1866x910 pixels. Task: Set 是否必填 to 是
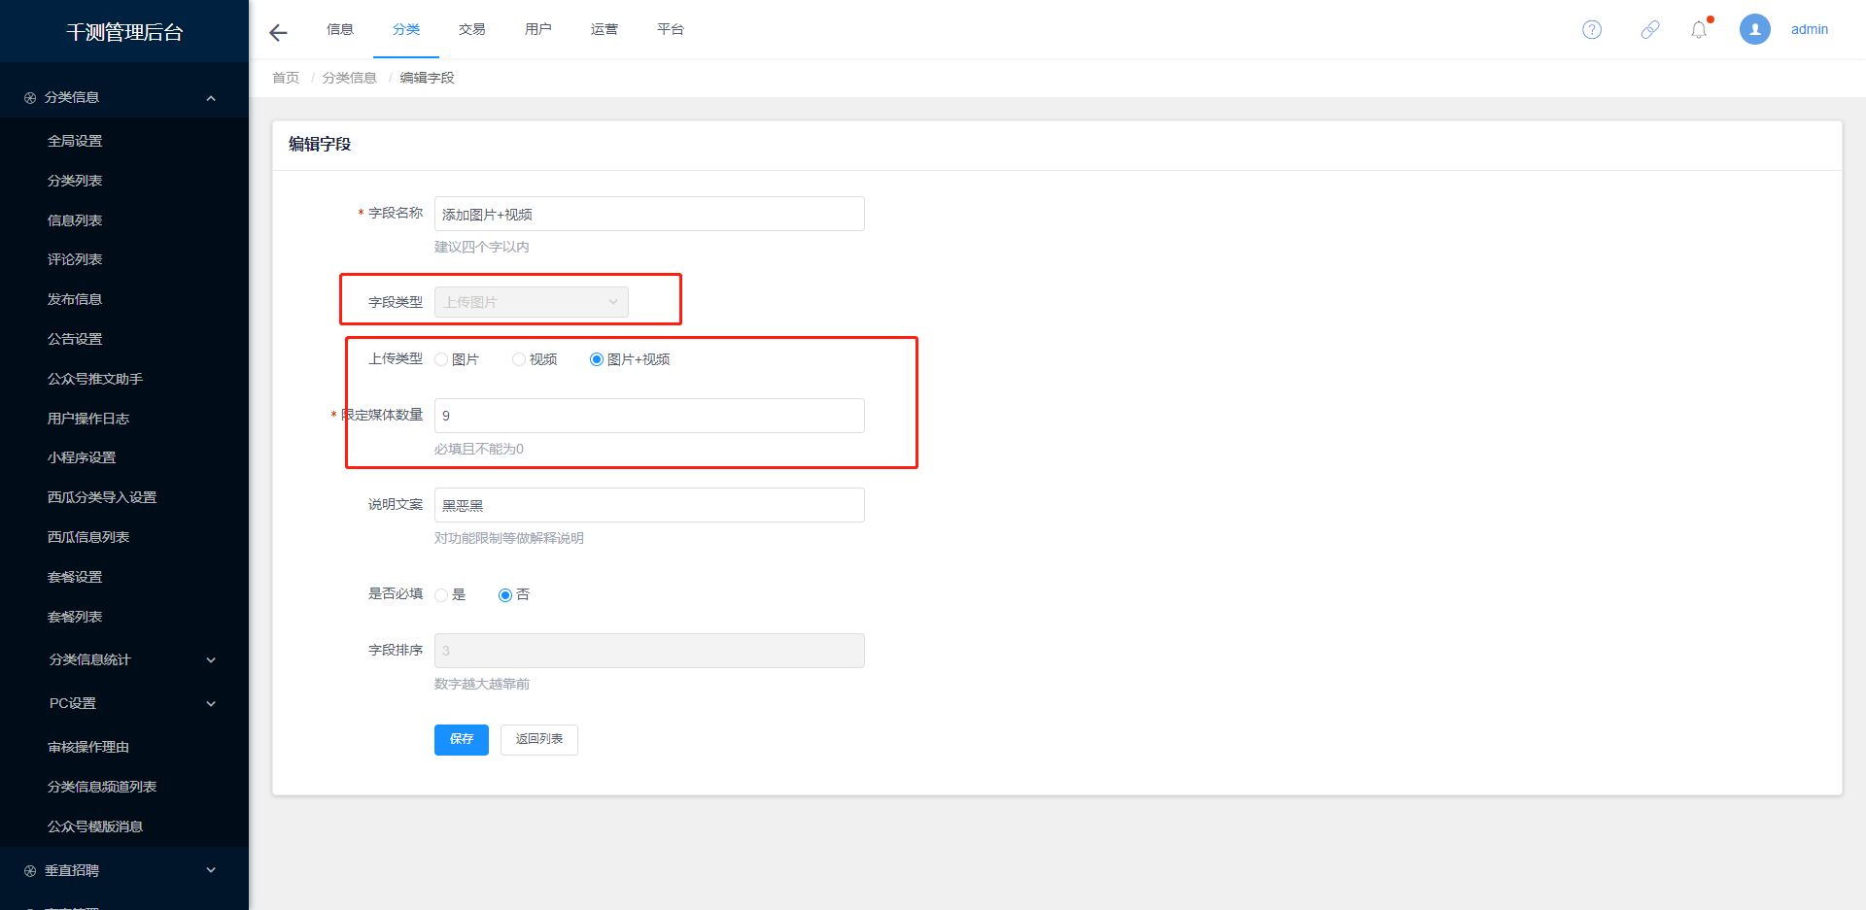point(441,595)
